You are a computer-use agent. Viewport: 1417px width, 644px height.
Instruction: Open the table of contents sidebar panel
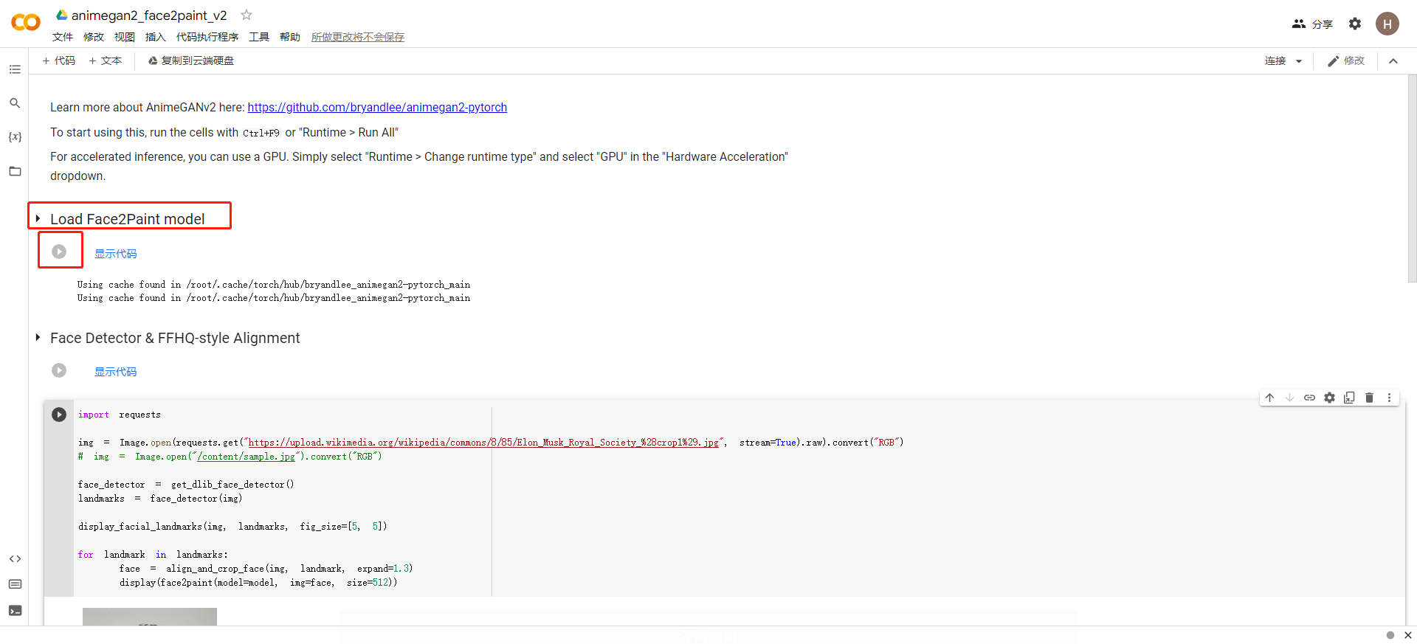click(x=15, y=69)
